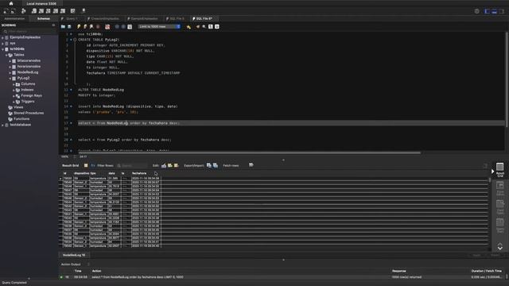The image size is (509, 286).
Task: Expand the testdatabase schema
Action: [x=2, y=126]
